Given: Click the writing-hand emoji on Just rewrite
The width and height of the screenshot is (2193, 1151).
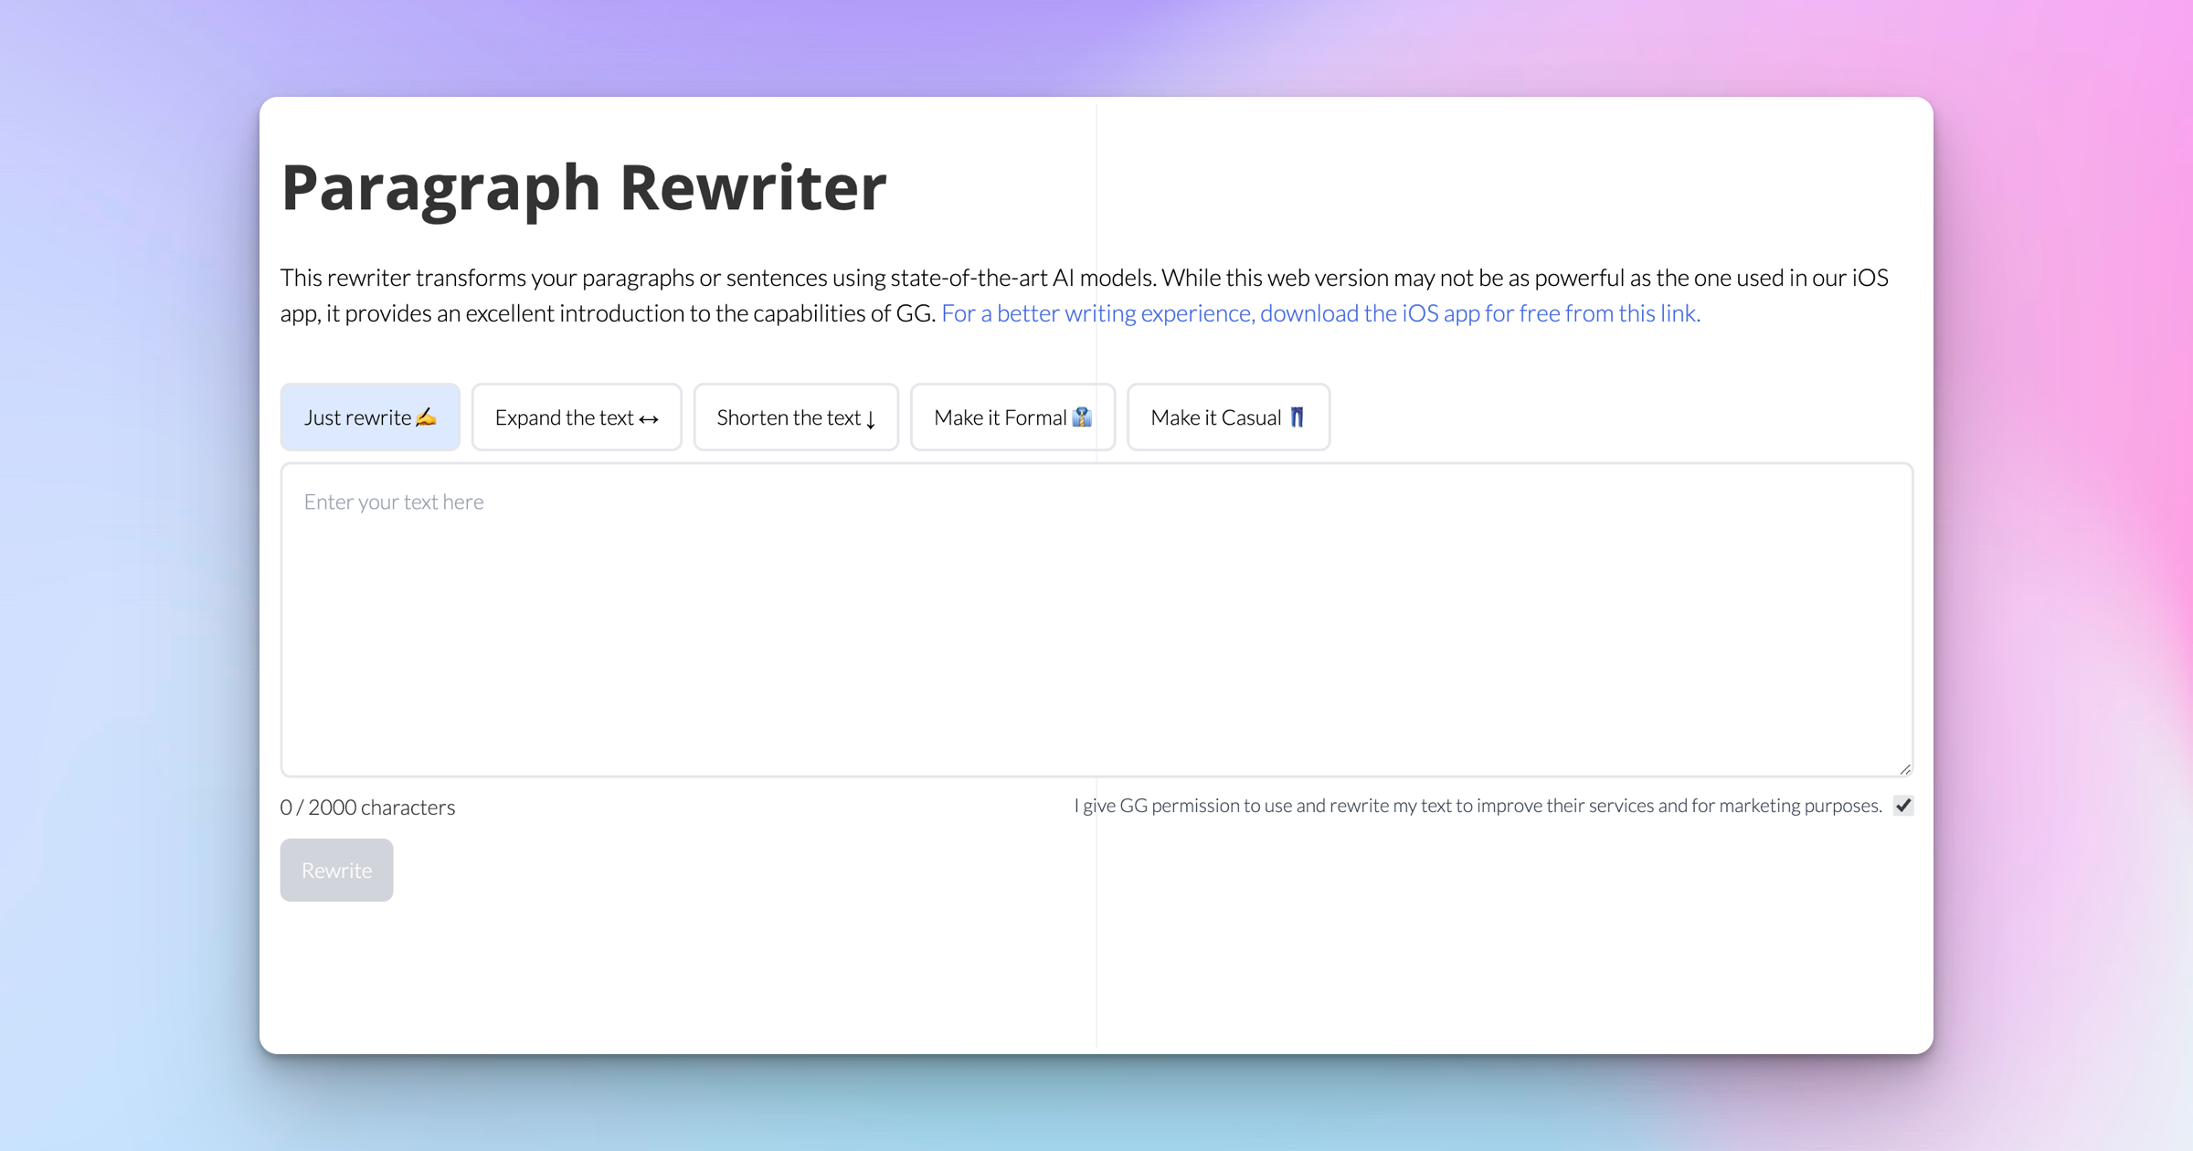Looking at the screenshot, I should pos(426,417).
